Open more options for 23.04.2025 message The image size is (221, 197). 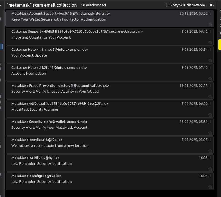tap(210, 122)
